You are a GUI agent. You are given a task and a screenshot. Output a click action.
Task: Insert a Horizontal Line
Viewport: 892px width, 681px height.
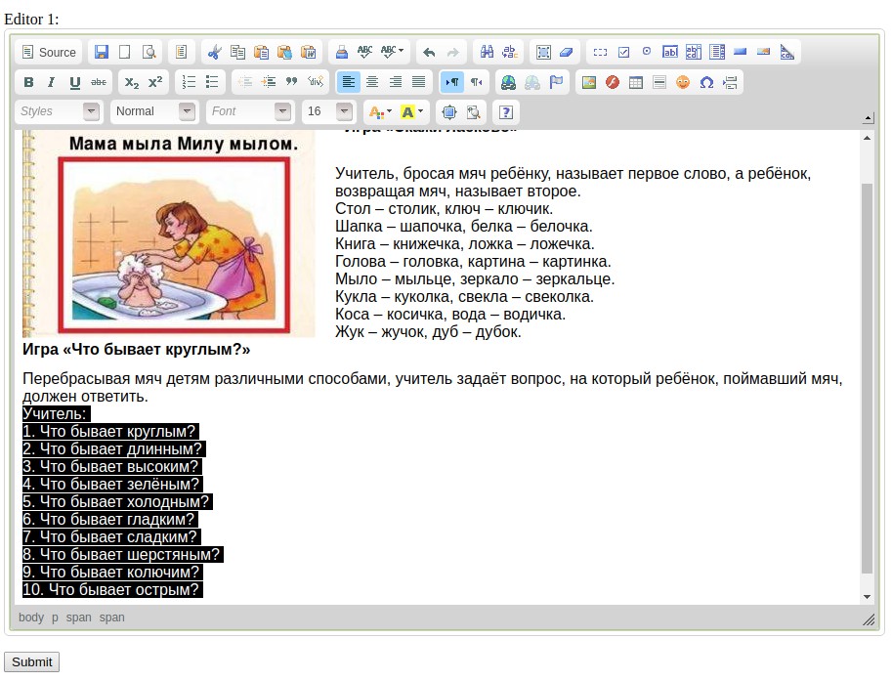659,82
